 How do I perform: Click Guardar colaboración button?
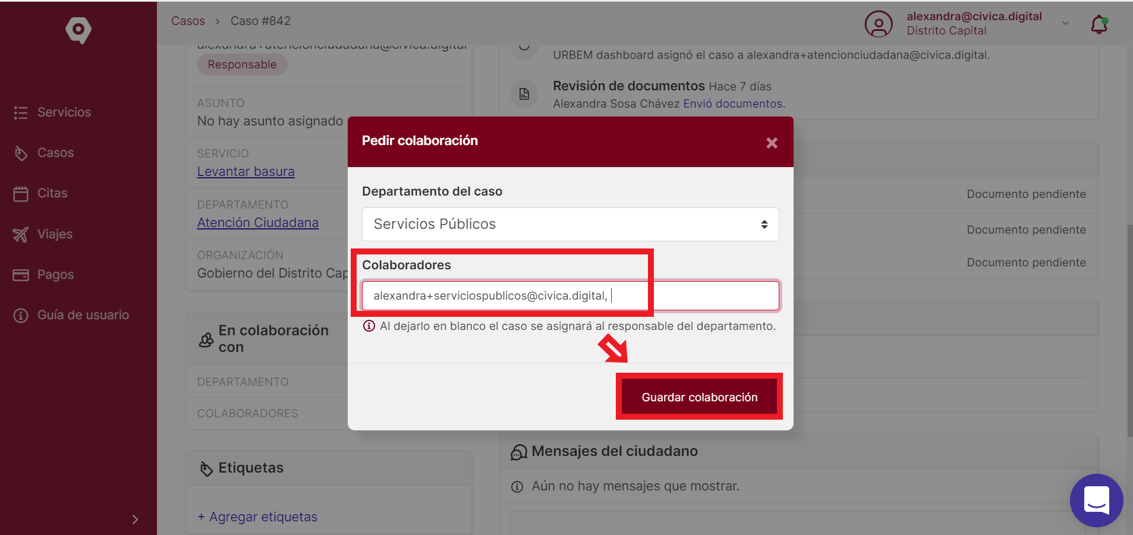[699, 396]
